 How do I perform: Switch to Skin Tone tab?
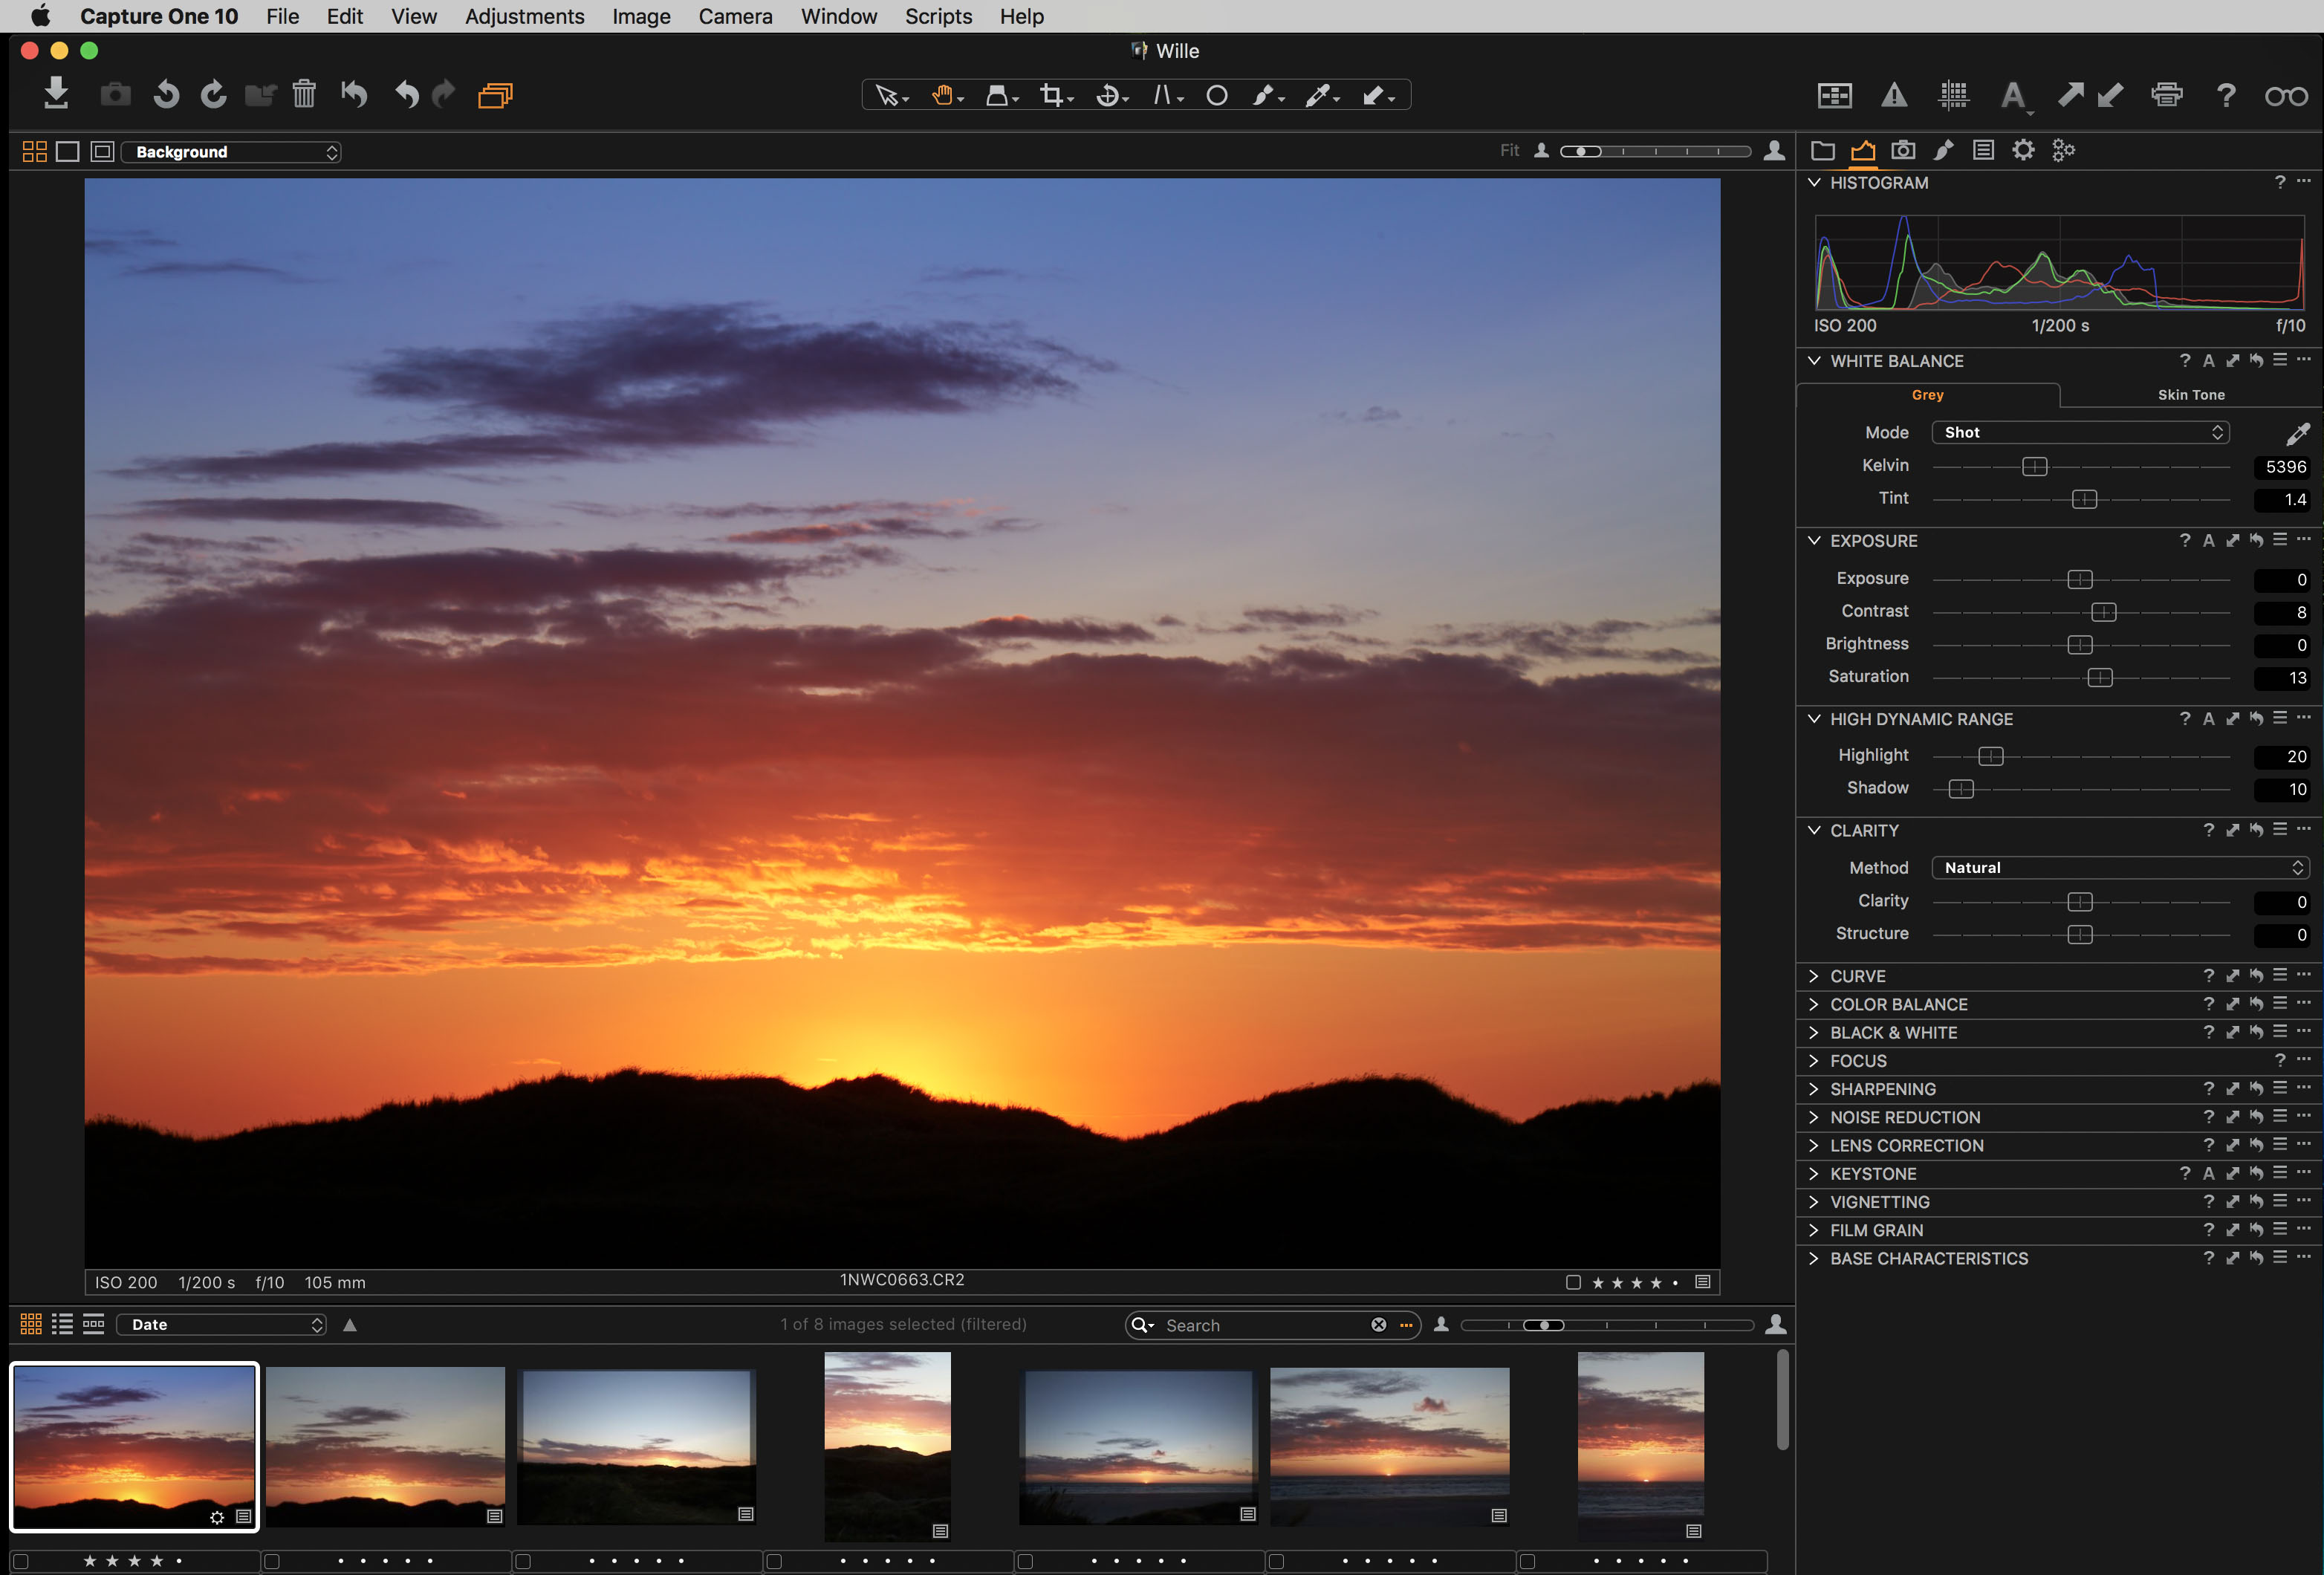point(2190,395)
